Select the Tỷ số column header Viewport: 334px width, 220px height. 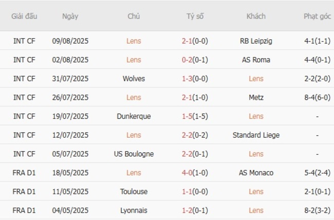[x=195, y=16]
